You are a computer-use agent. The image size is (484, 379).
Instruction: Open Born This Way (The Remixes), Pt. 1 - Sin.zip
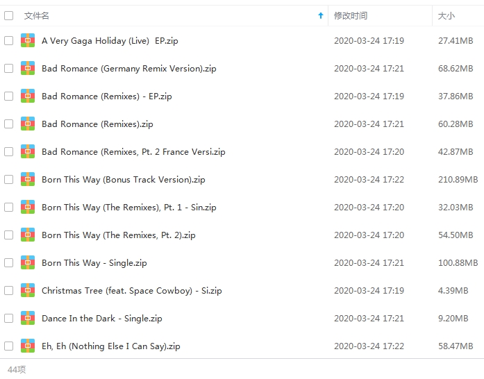(129, 207)
